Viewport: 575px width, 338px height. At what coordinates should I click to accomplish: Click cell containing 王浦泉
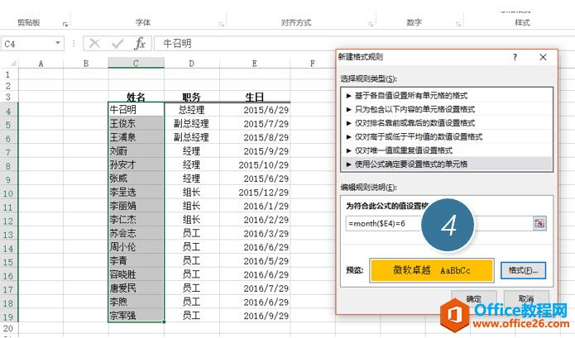click(136, 137)
